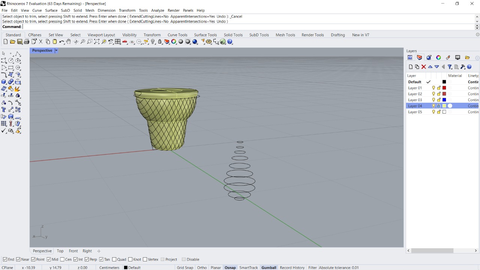Open a file with the folder icon
This screenshot has height=270, width=480.
pos(13,42)
